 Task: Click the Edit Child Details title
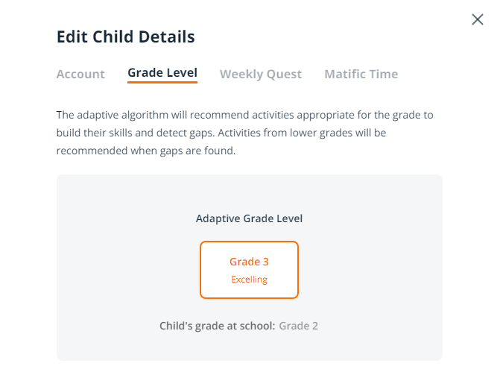click(126, 37)
